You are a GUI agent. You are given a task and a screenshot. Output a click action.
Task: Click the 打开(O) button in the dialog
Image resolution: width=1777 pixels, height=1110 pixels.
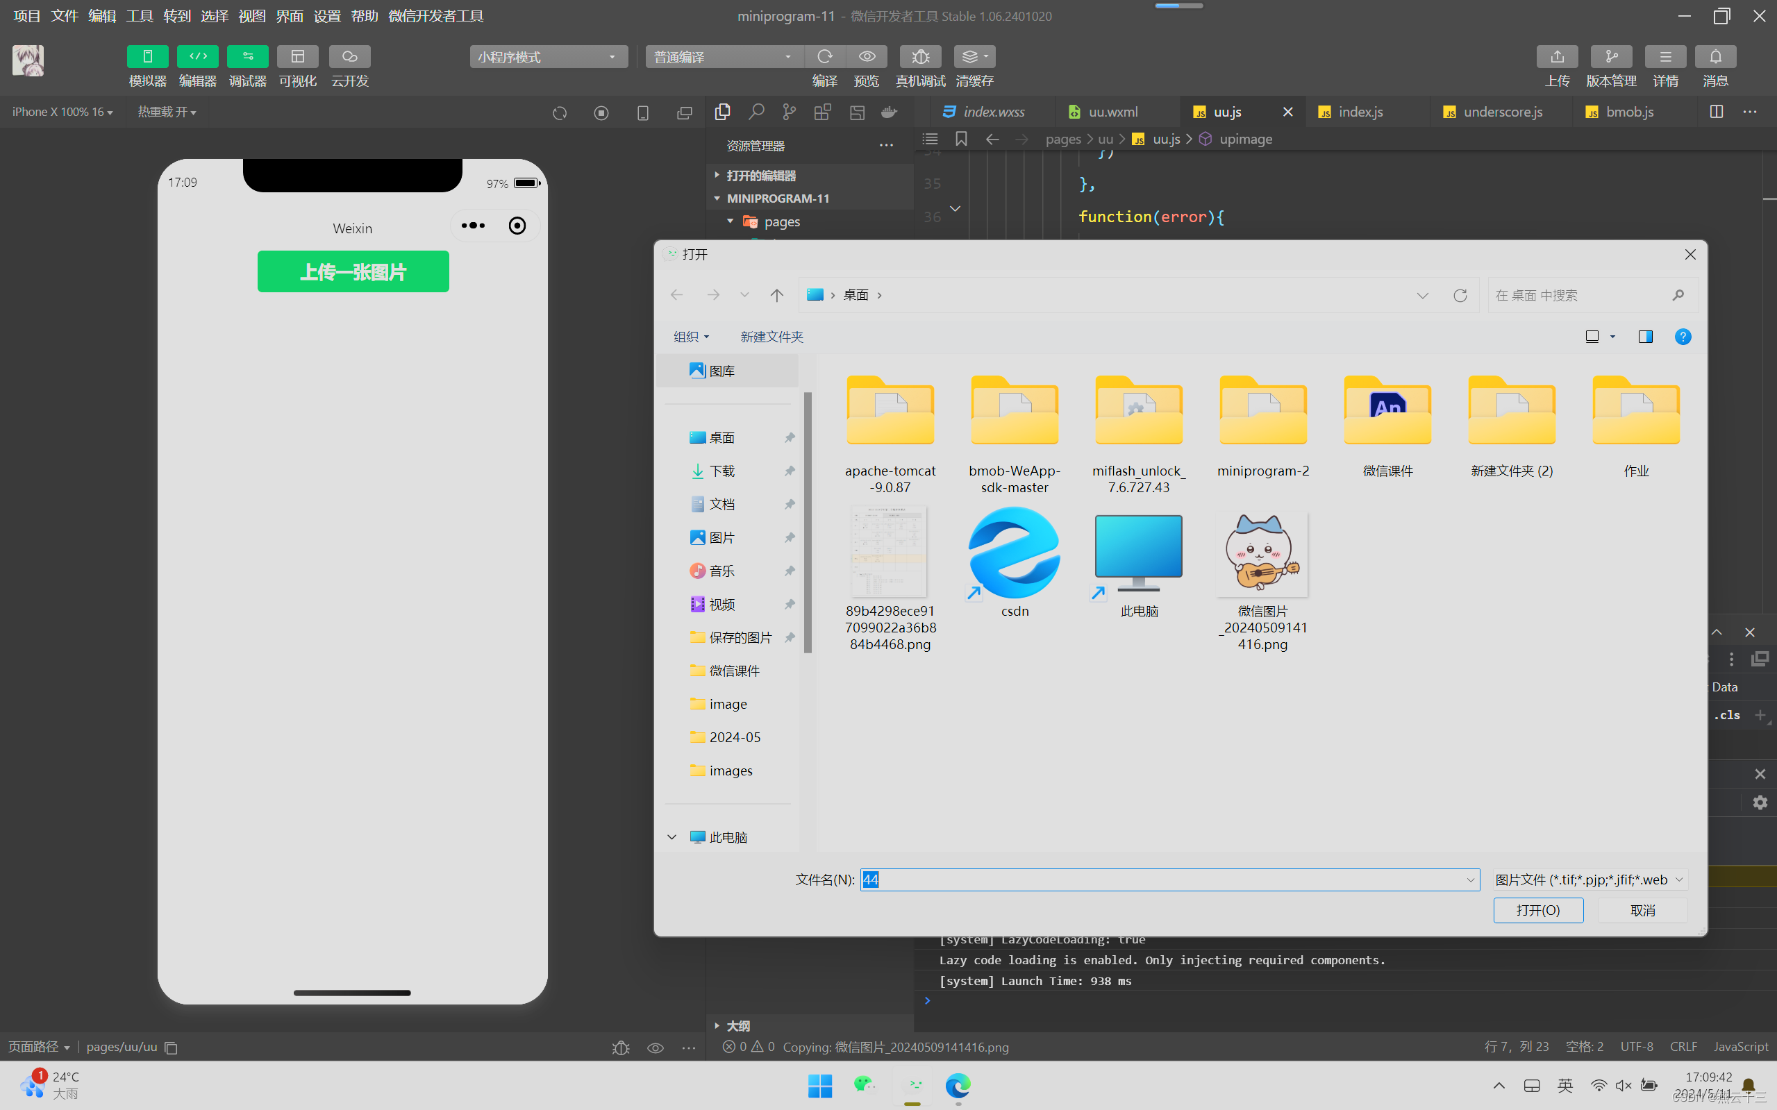tap(1538, 909)
